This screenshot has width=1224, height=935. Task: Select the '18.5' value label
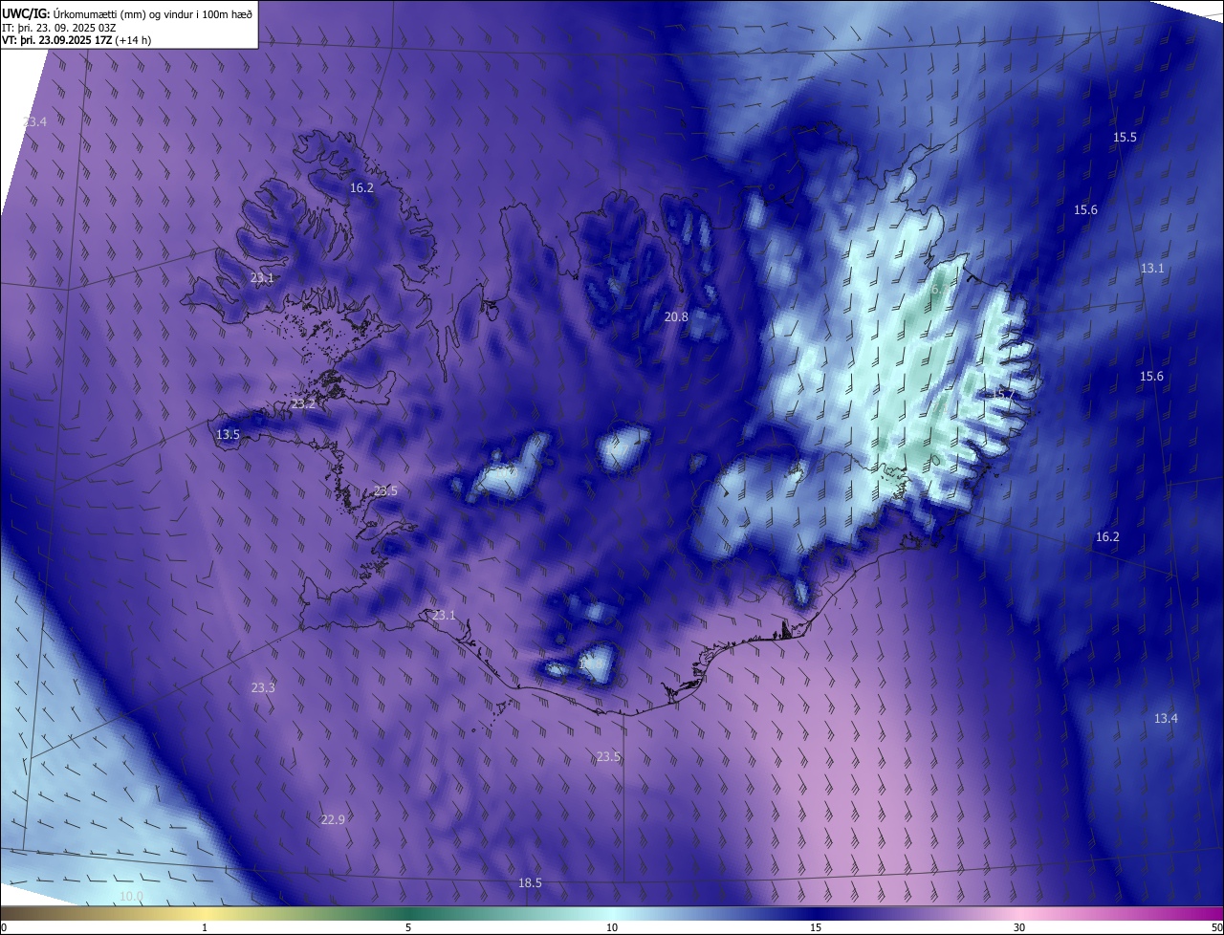530,882
